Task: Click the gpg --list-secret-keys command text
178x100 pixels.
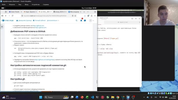Action: pos(28,38)
